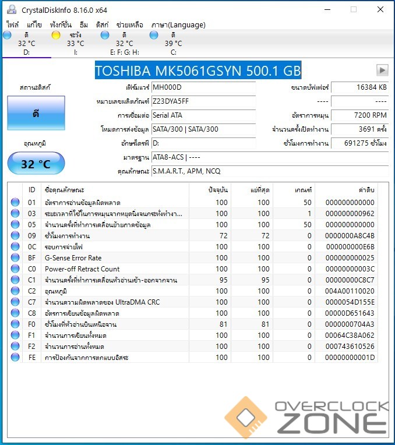Click the status orb for attribute BF
Image resolution: width=395 pixels, height=445 pixels.
tap(15, 257)
